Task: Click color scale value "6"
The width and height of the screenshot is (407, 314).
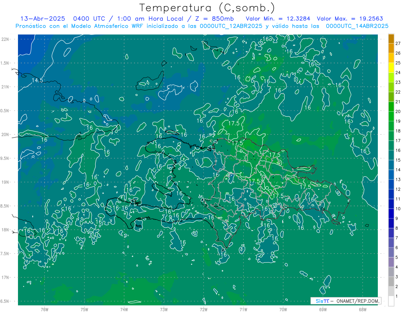Action: 397,248
